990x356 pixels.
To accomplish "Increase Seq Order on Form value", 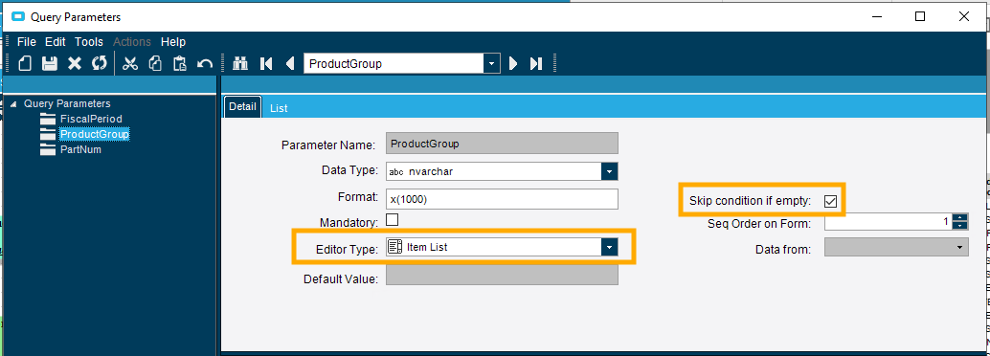I will (960, 218).
